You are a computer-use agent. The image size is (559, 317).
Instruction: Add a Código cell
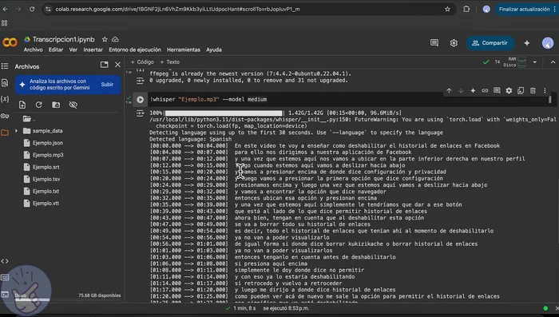click(x=142, y=62)
